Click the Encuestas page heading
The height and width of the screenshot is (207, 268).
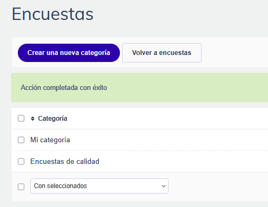tap(52, 14)
